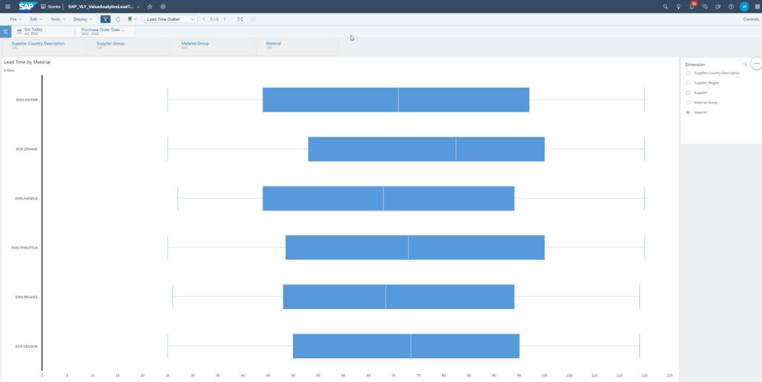The width and height of the screenshot is (762, 382).
Task: Click the blue filter icon on filter bar
Action: pyautogui.click(x=5, y=31)
